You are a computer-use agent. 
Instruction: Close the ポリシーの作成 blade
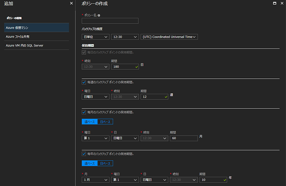[x=282, y=3]
